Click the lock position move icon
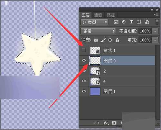This screenshot has width=161, height=130. 110,40
